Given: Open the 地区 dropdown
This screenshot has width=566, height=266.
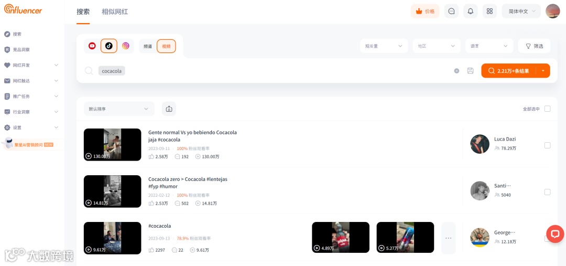Looking at the screenshot, I should pos(437,46).
